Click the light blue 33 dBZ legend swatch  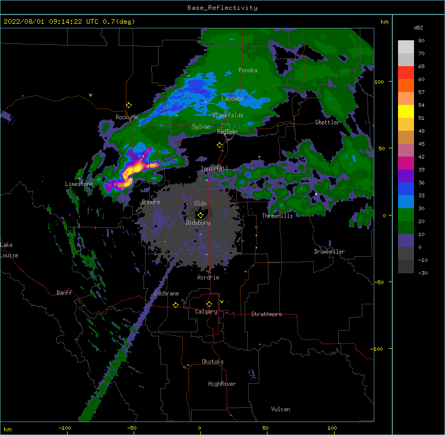[406, 202]
